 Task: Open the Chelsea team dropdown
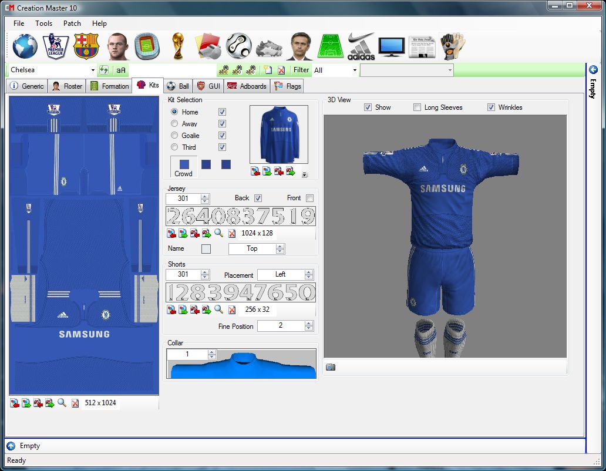pos(93,70)
